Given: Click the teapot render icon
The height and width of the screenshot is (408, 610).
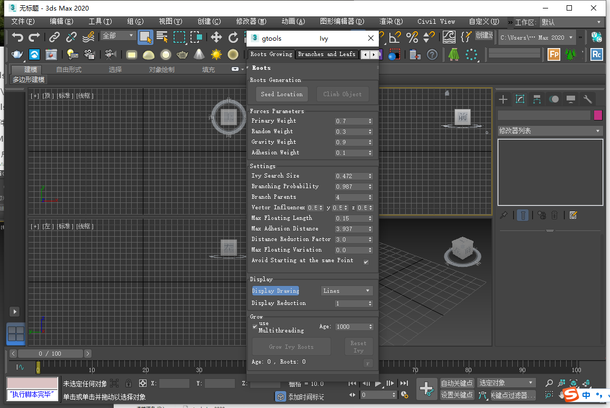Looking at the screenshot, I should click(x=17, y=54).
